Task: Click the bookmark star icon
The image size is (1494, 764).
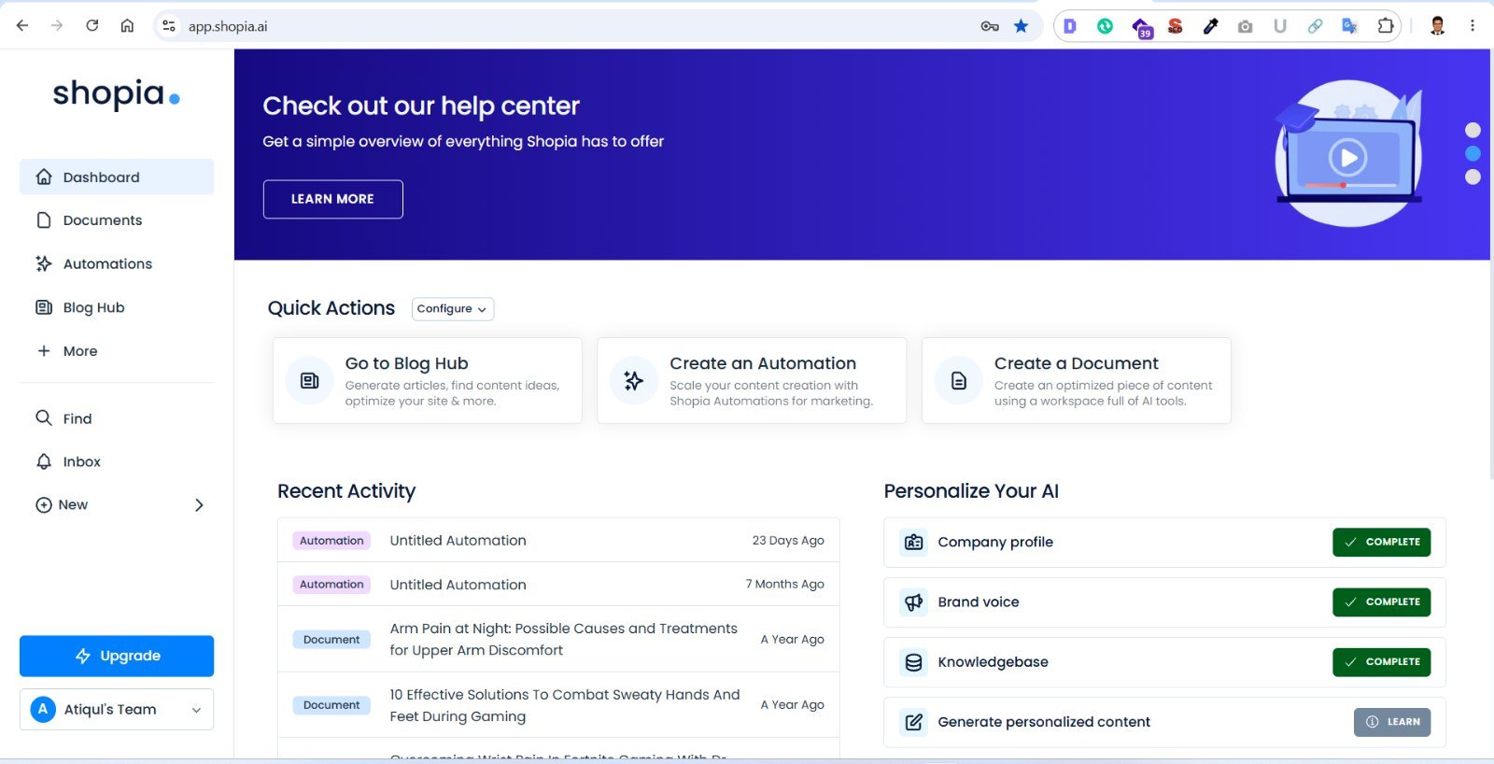Action: click(x=1022, y=26)
